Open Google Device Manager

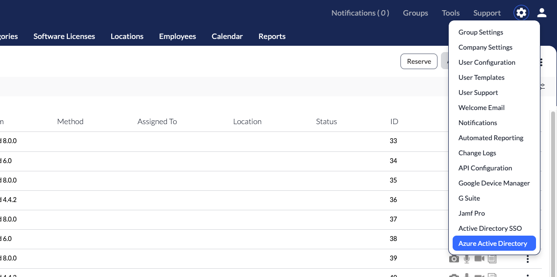(494, 183)
